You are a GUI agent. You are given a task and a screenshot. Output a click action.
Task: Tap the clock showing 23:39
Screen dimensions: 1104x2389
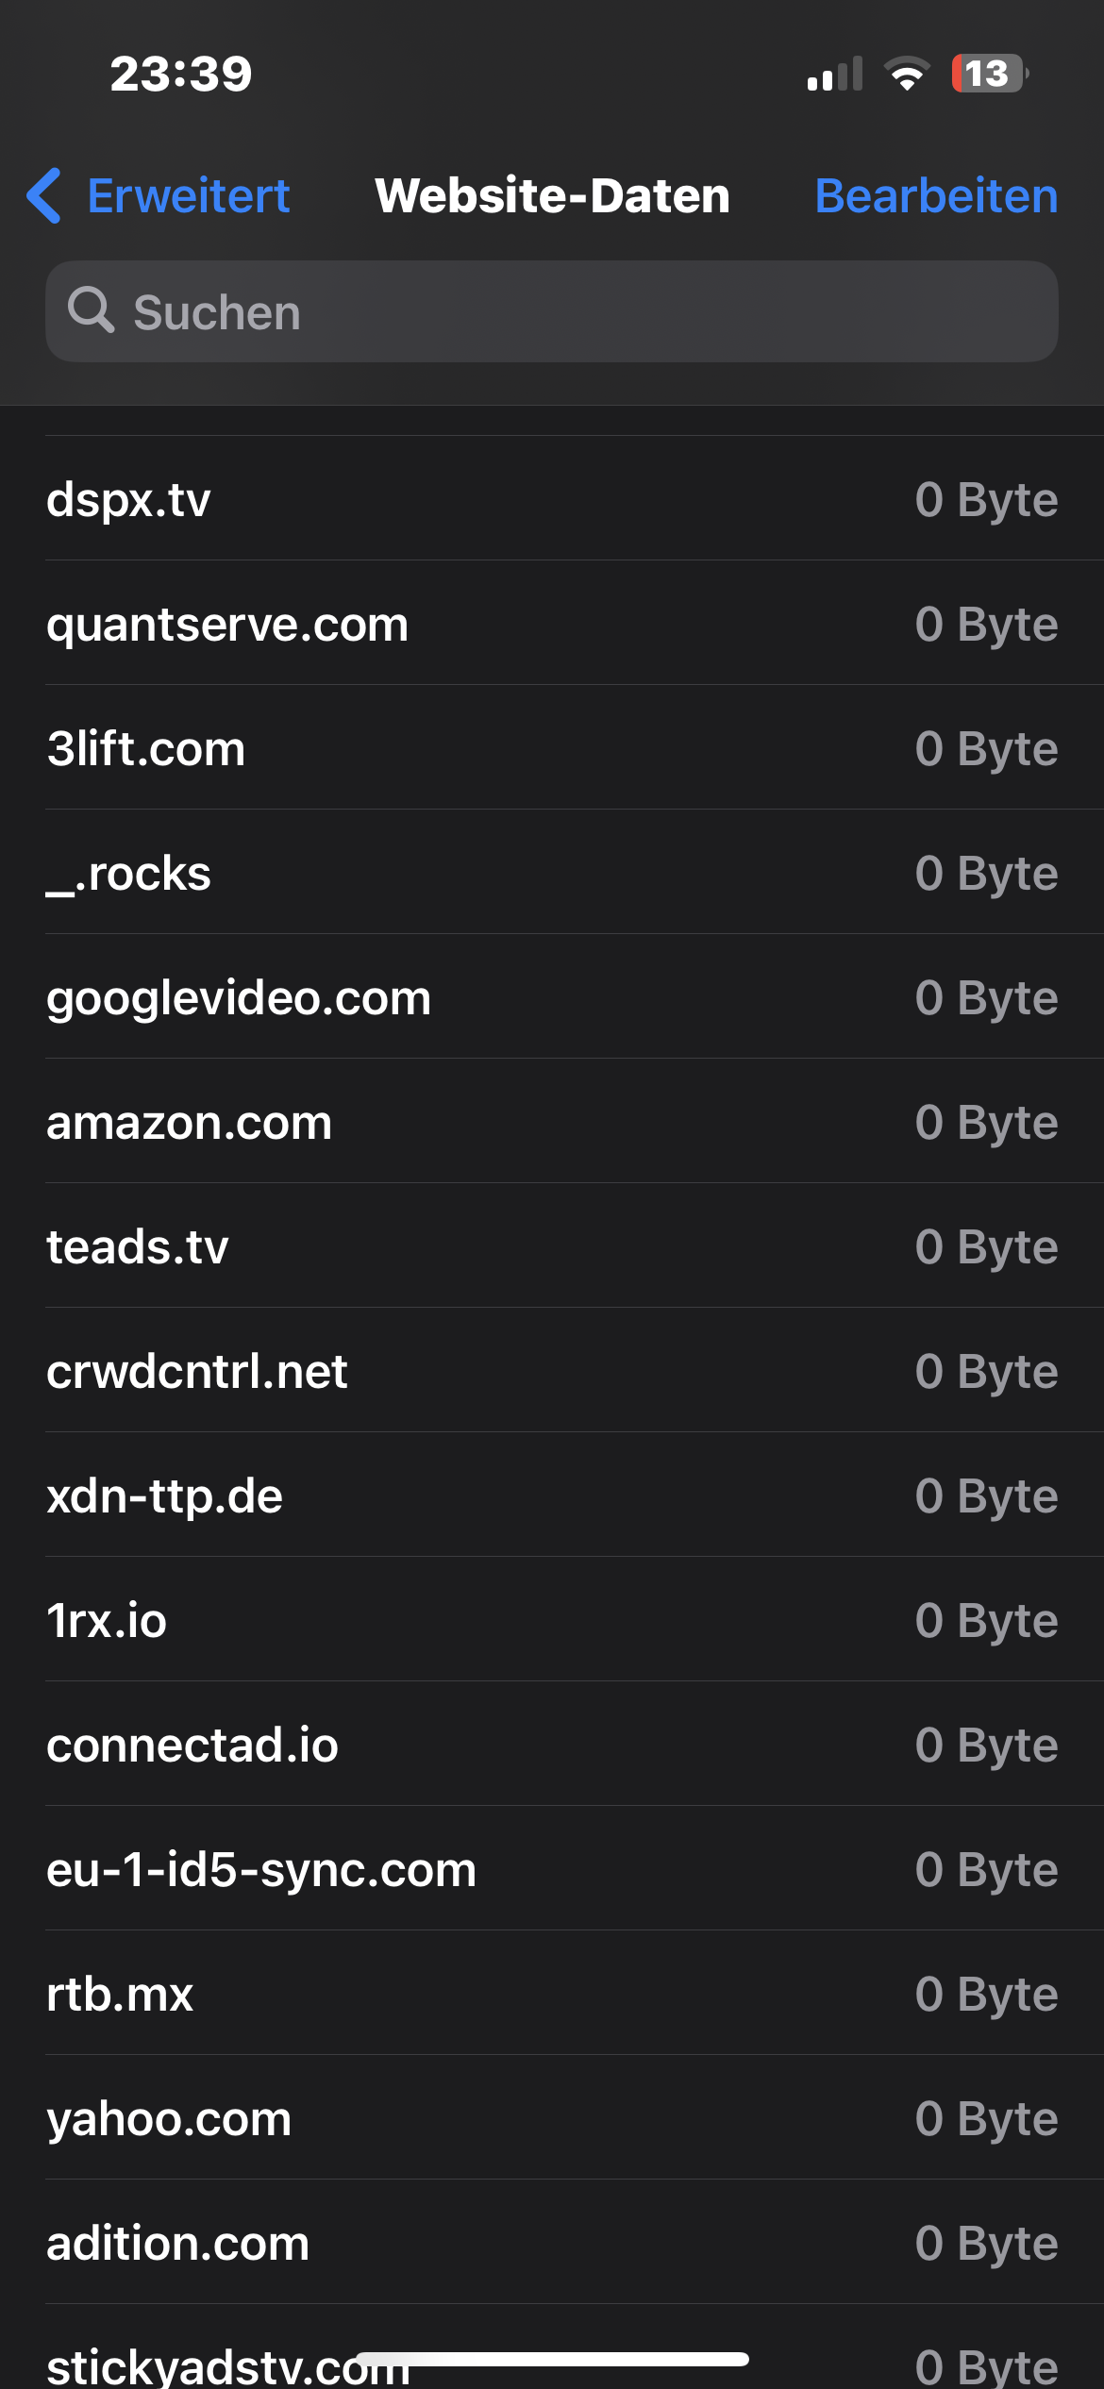pos(180,74)
